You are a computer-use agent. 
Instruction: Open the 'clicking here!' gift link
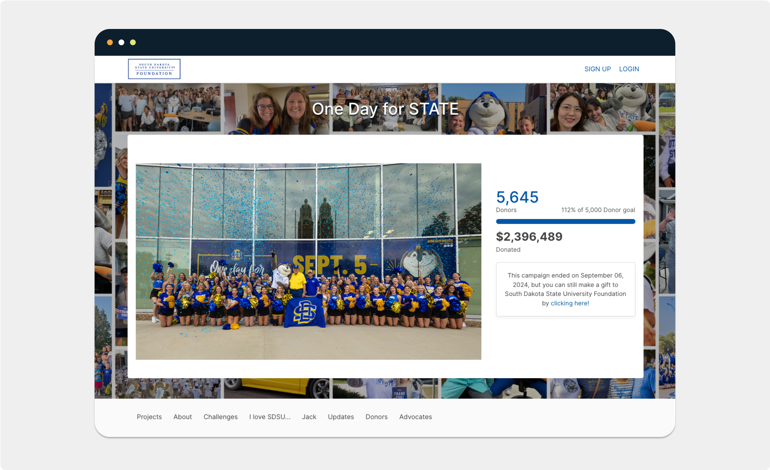click(x=569, y=303)
